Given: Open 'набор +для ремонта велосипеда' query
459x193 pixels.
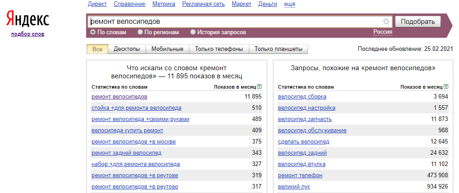Looking at the screenshot, I should pyautogui.click(x=136, y=164).
